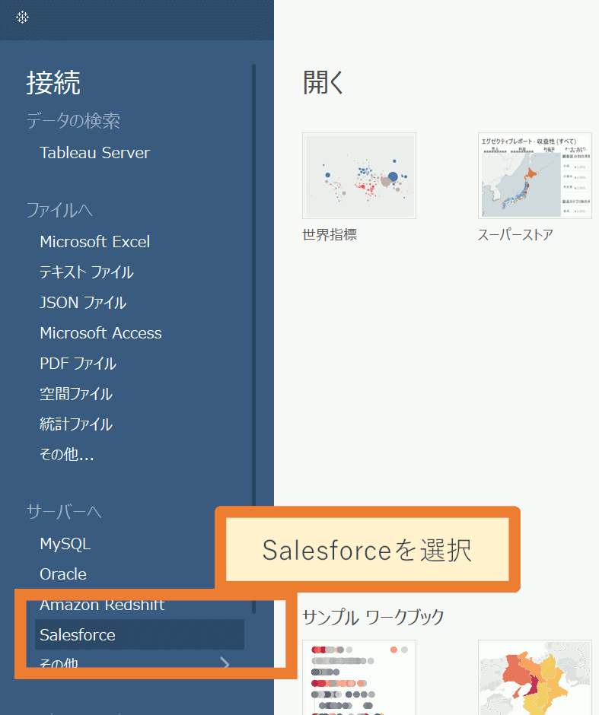Connect to Microsoft Excel file
This screenshot has height=715, width=599.
pyautogui.click(x=95, y=242)
